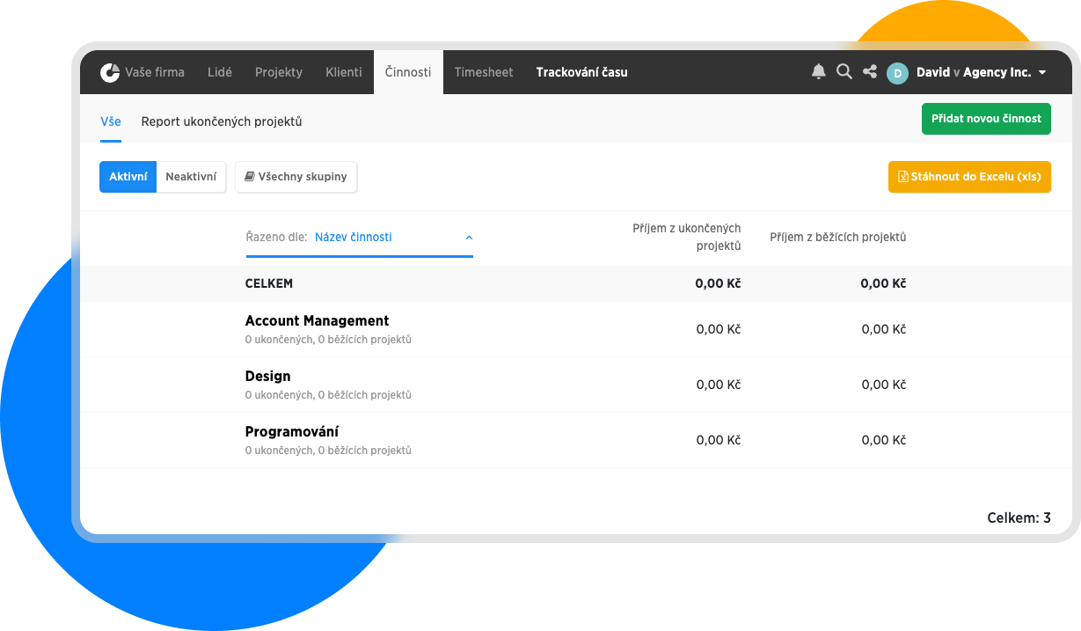Open the Všechny skupiny group filter
Viewport: 1081px width, 631px height.
tap(296, 177)
